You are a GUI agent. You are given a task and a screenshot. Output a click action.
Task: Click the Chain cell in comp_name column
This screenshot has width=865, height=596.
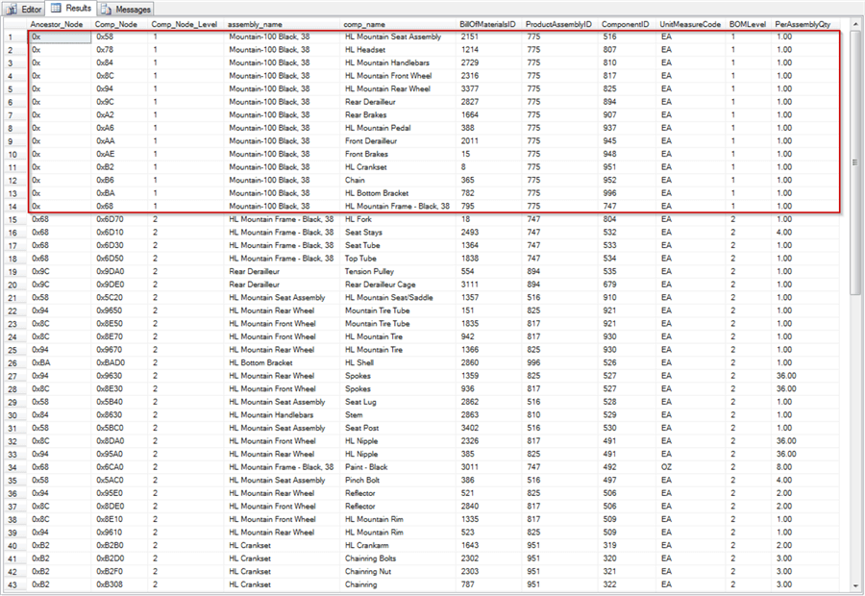pos(356,179)
